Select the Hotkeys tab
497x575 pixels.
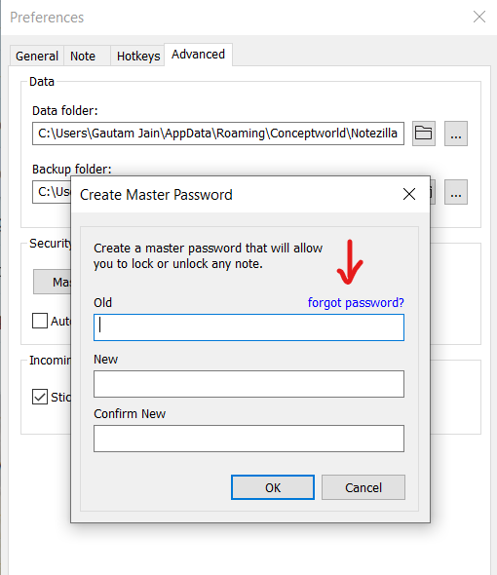[x=138, y=57]
